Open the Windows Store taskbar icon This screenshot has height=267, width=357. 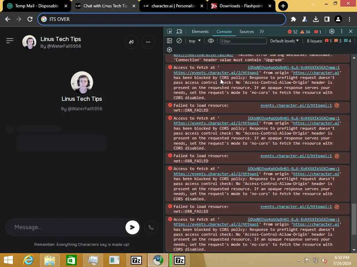coord(71,260)
